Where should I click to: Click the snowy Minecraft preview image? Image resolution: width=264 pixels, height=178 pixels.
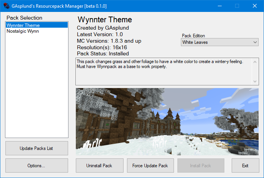(167, 121)
